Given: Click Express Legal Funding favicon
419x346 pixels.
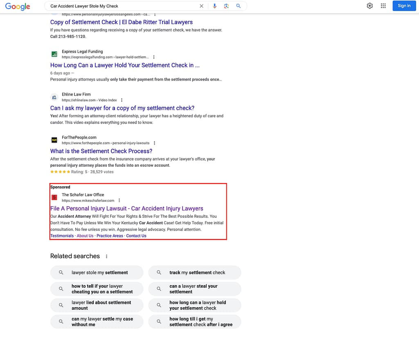Looking at the screenshot, I should [54, 54].
